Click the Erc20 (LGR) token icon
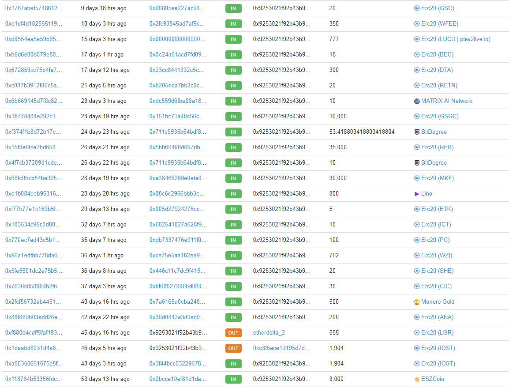 point(417,333)
